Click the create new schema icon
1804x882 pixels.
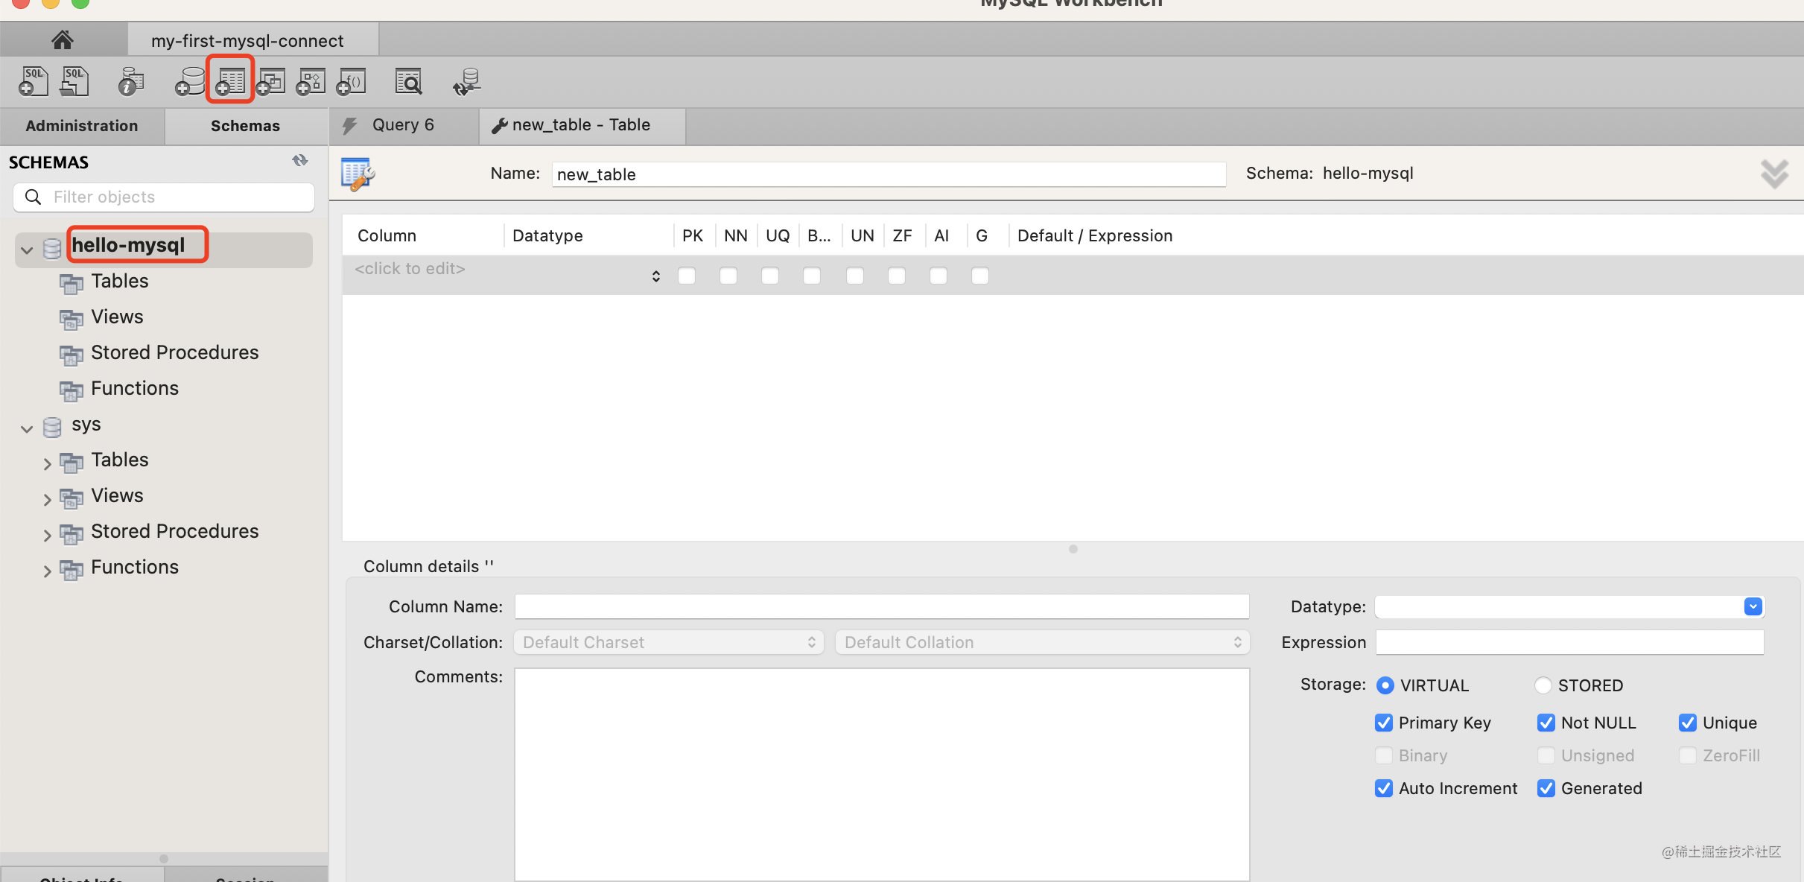pos(190,81)
